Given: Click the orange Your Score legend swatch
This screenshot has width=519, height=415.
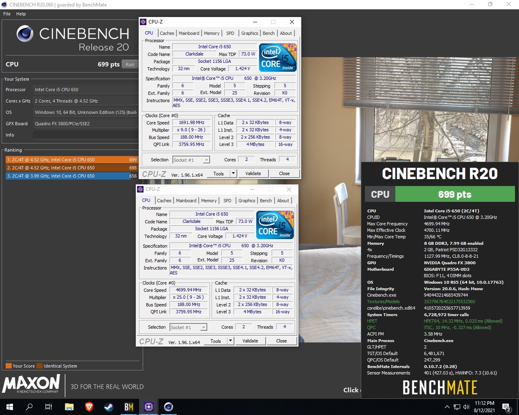Looking at the screenshot, I should point(9,366).
